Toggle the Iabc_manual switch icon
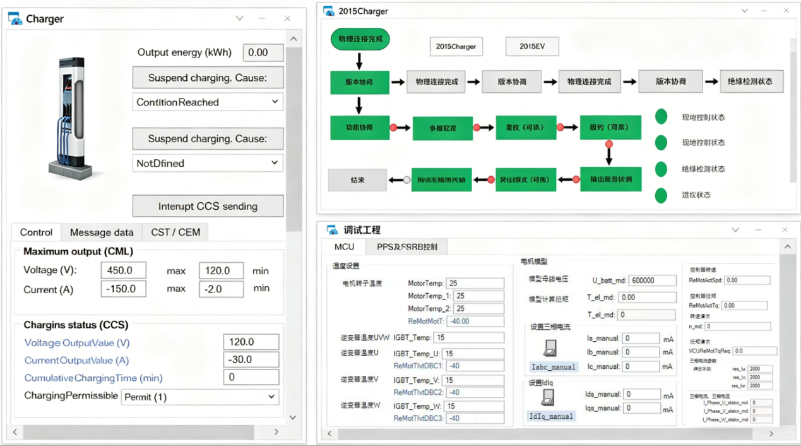801x446 pixels. point(549,349)
